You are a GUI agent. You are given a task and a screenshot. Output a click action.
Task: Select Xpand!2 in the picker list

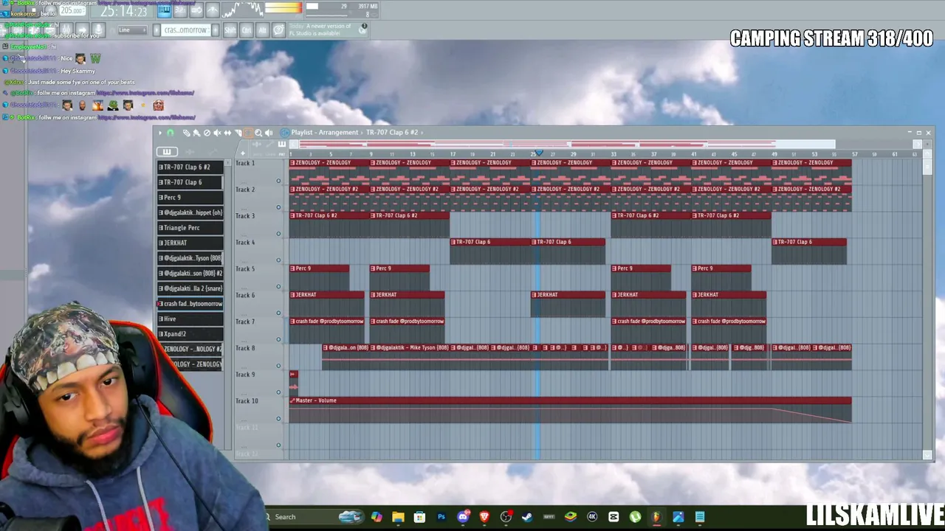190,334
